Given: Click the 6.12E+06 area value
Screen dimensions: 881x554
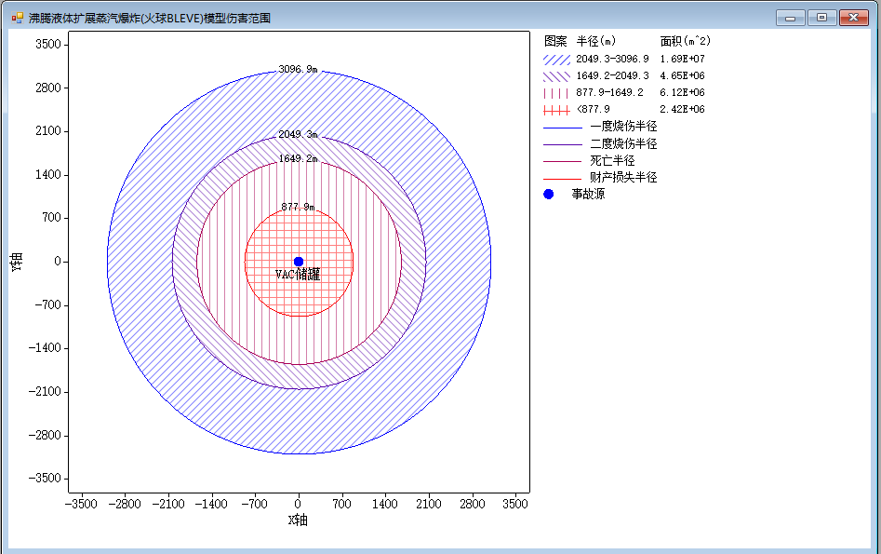Looking at the screenshot, I should click(x=682, y=93).
